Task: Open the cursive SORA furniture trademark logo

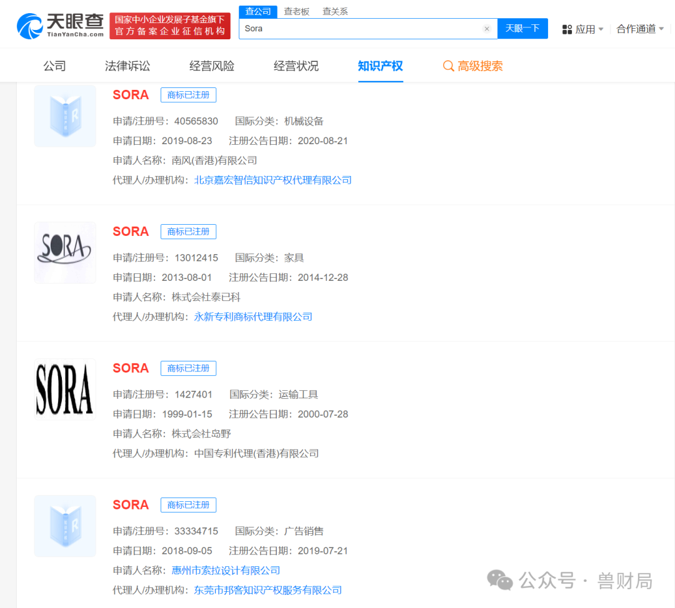Action: pyautogui.click(x=65, y=252)
